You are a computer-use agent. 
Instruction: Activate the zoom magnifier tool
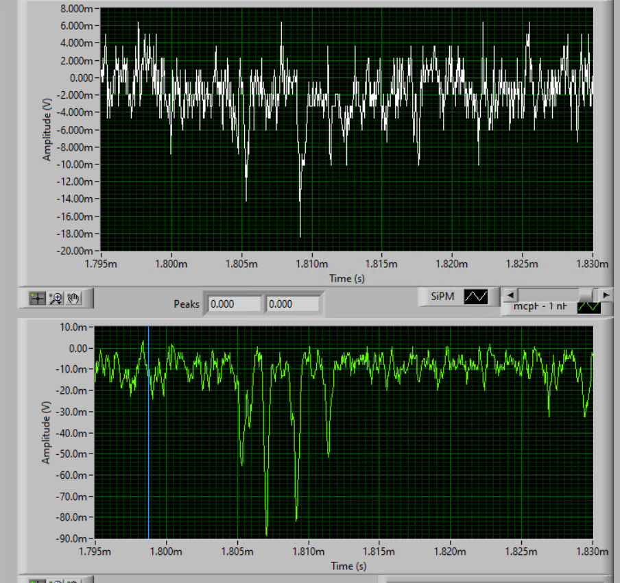pos(56,299)
